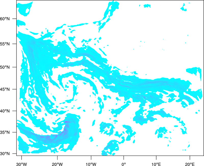
Task: Click the 40°N latitude label
Action: (5, 111)
